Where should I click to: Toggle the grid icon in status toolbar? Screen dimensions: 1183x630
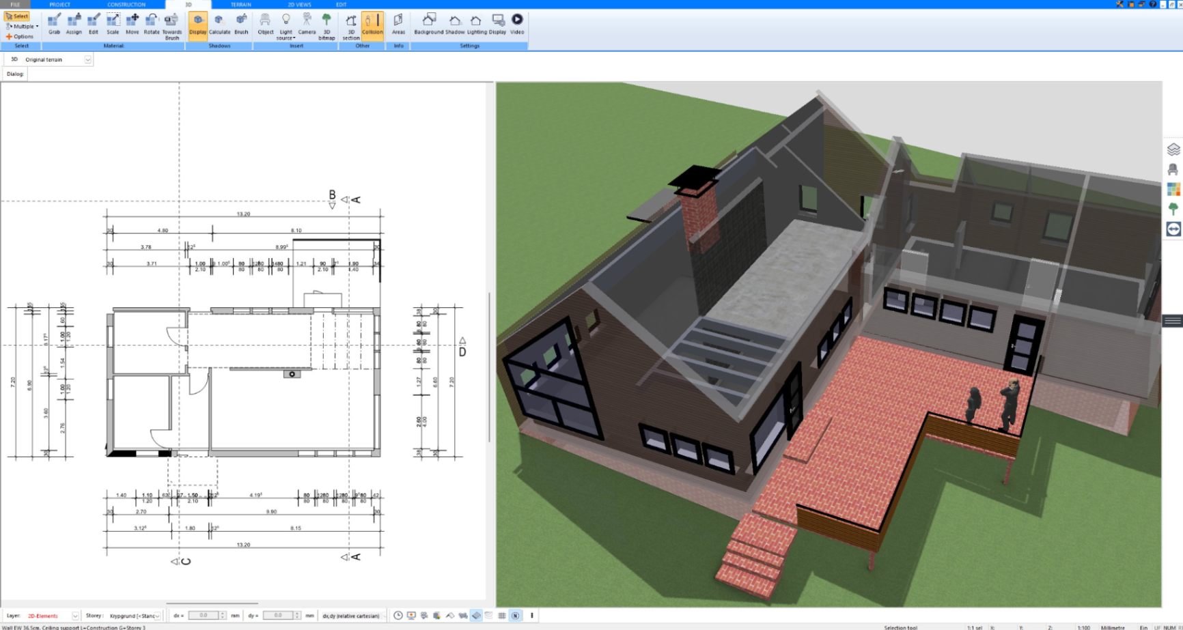(x=502, y=616)
